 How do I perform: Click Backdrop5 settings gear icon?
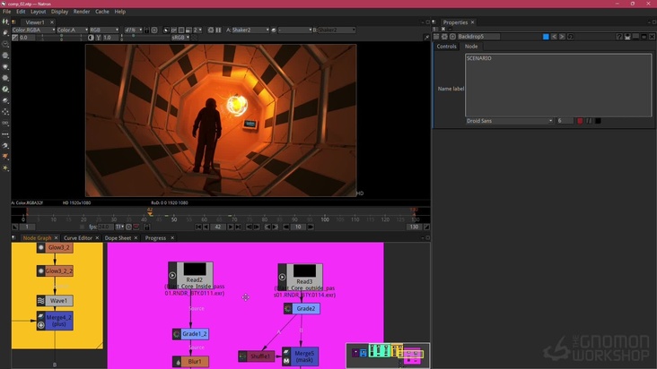click(x=444, y=37)
